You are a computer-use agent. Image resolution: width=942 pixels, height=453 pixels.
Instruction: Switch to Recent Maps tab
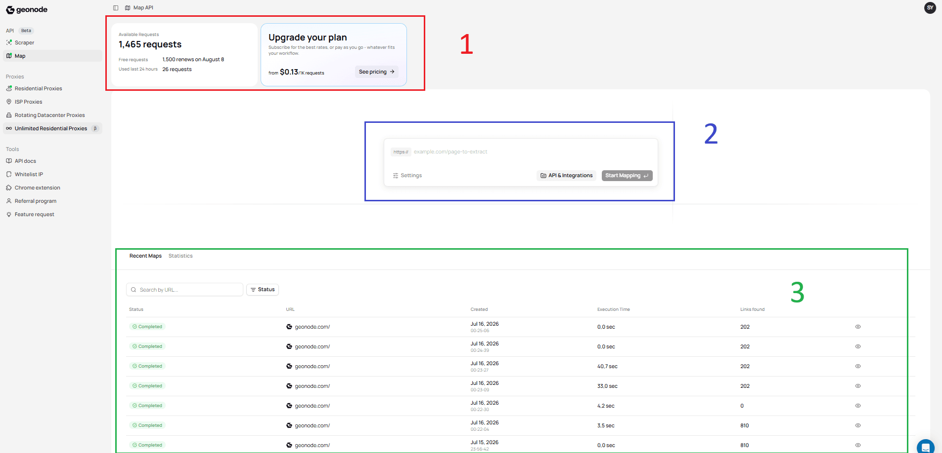click(x=145, y=256)
